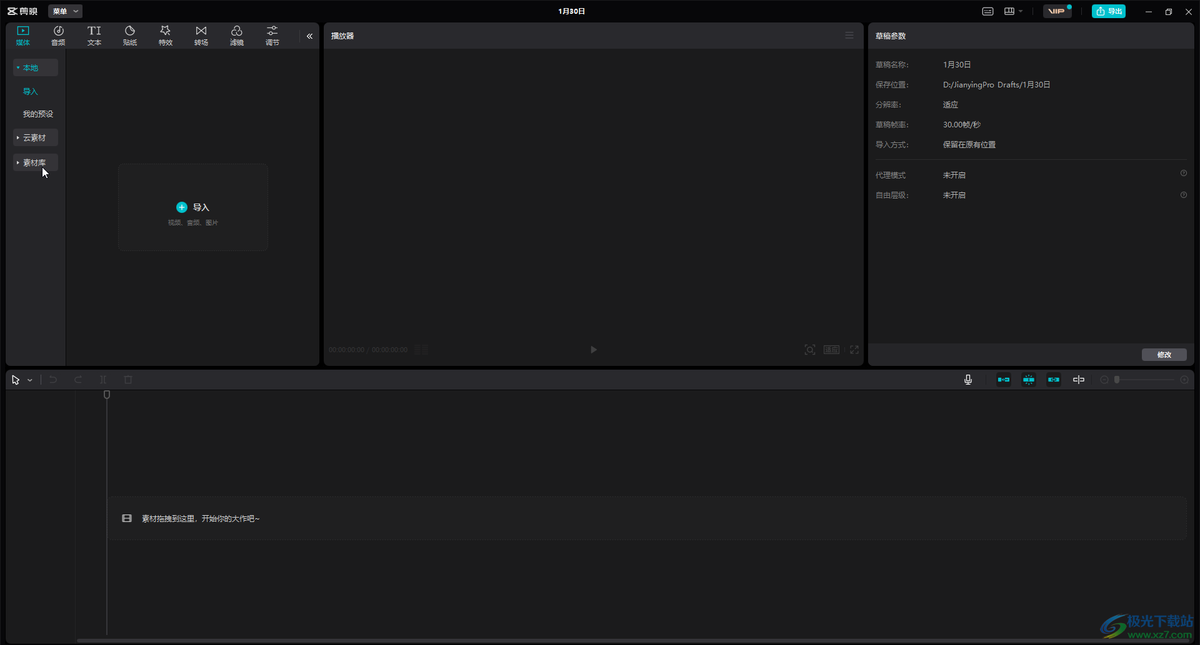Expand the 素材库 material library section
1200x645 pixels.
click(36, 162)
